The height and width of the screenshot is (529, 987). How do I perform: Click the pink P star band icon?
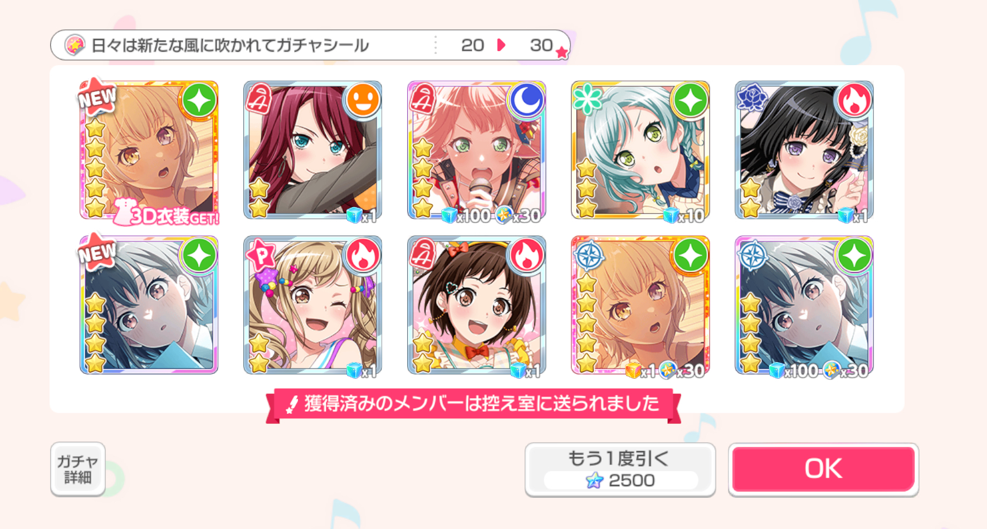261,254
